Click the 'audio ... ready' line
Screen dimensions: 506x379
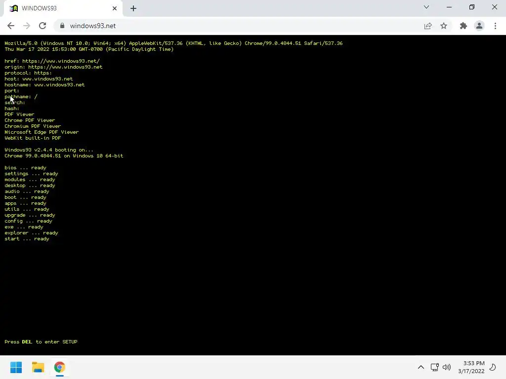point(27,191)
